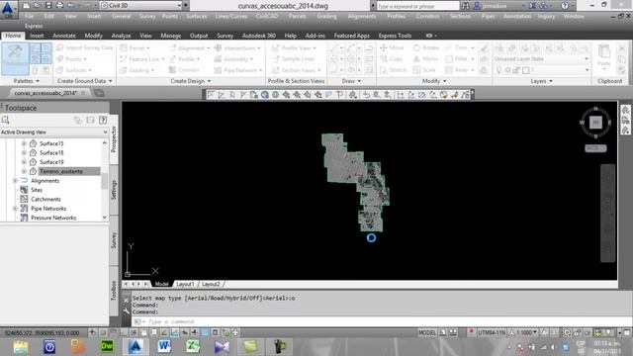Open the Corridors menu in menu bar
This screenshot has height=356, width=633.
click(x=427, y=16)
